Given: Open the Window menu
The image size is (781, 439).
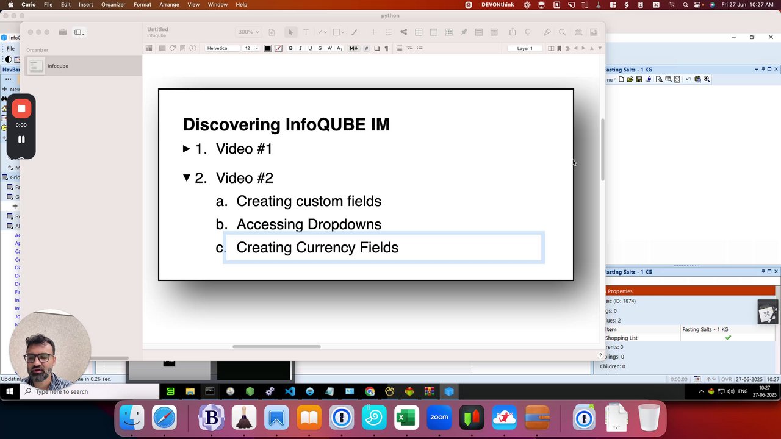Looking at the screenshot, I should (218, 5).
